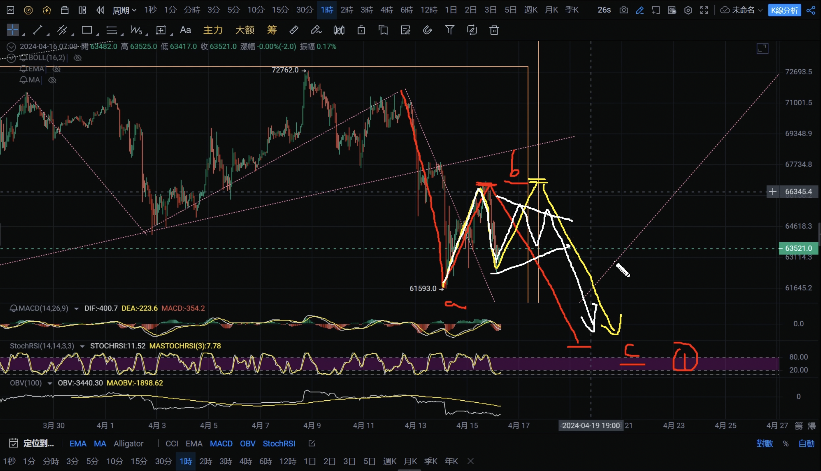Select the freehand brush pen tool
This screenshot has width=821, height=471.
pyautogui.click(x=316, y=30)
